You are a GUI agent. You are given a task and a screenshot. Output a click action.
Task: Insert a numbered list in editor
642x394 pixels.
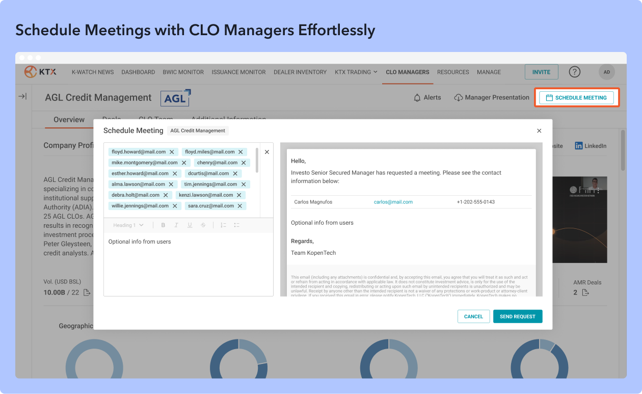[x=223, y=225]
